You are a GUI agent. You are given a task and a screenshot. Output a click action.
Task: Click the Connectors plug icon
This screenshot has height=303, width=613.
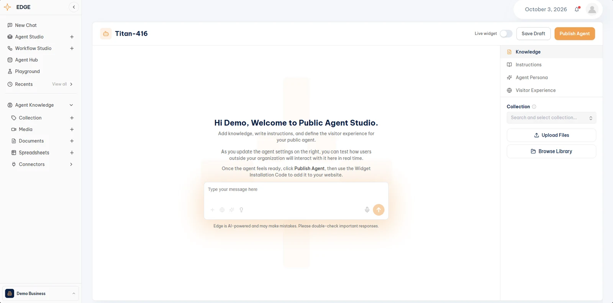[14, 164]
